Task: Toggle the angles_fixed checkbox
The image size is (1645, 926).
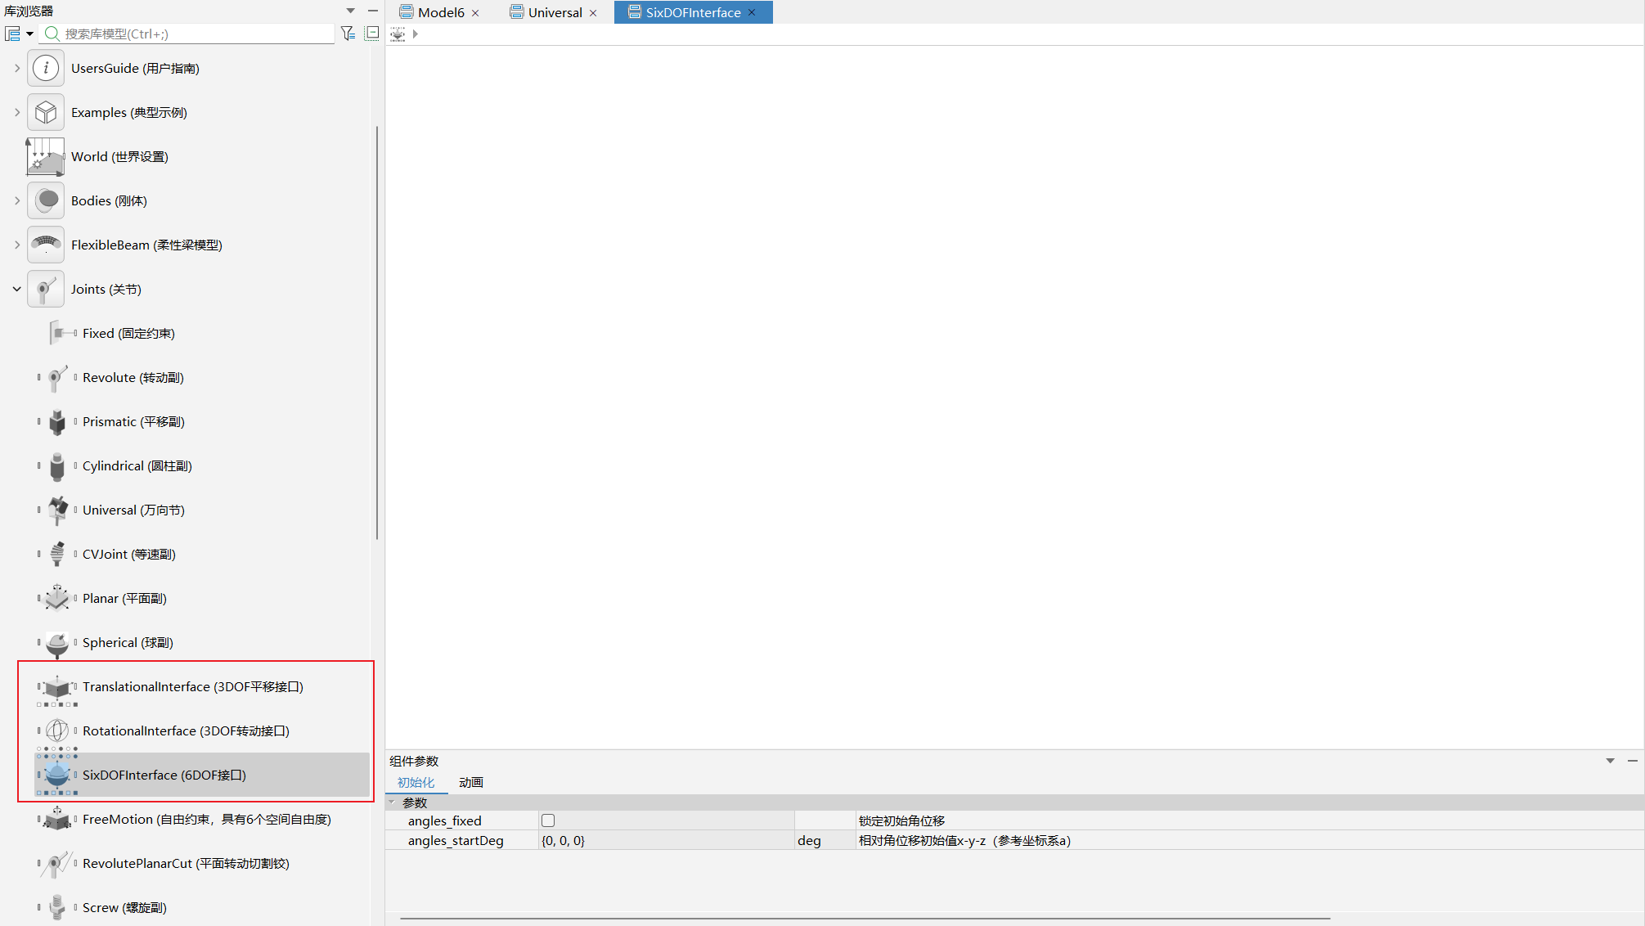Action: [548, 820]
